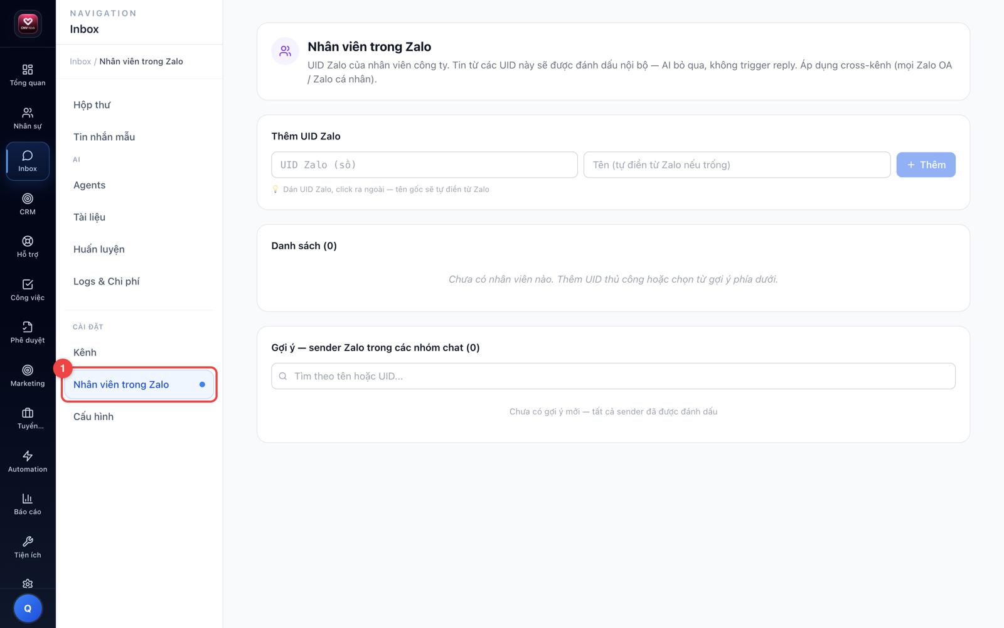This screenshot has height=628, width=1004.
Task: Open Logs & Chi phí menu item
Action: click(x=139, y=281)
